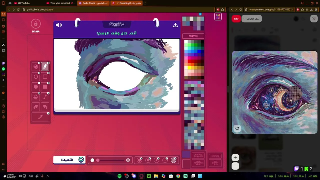Click the RESTORE button

coord(215,156)
